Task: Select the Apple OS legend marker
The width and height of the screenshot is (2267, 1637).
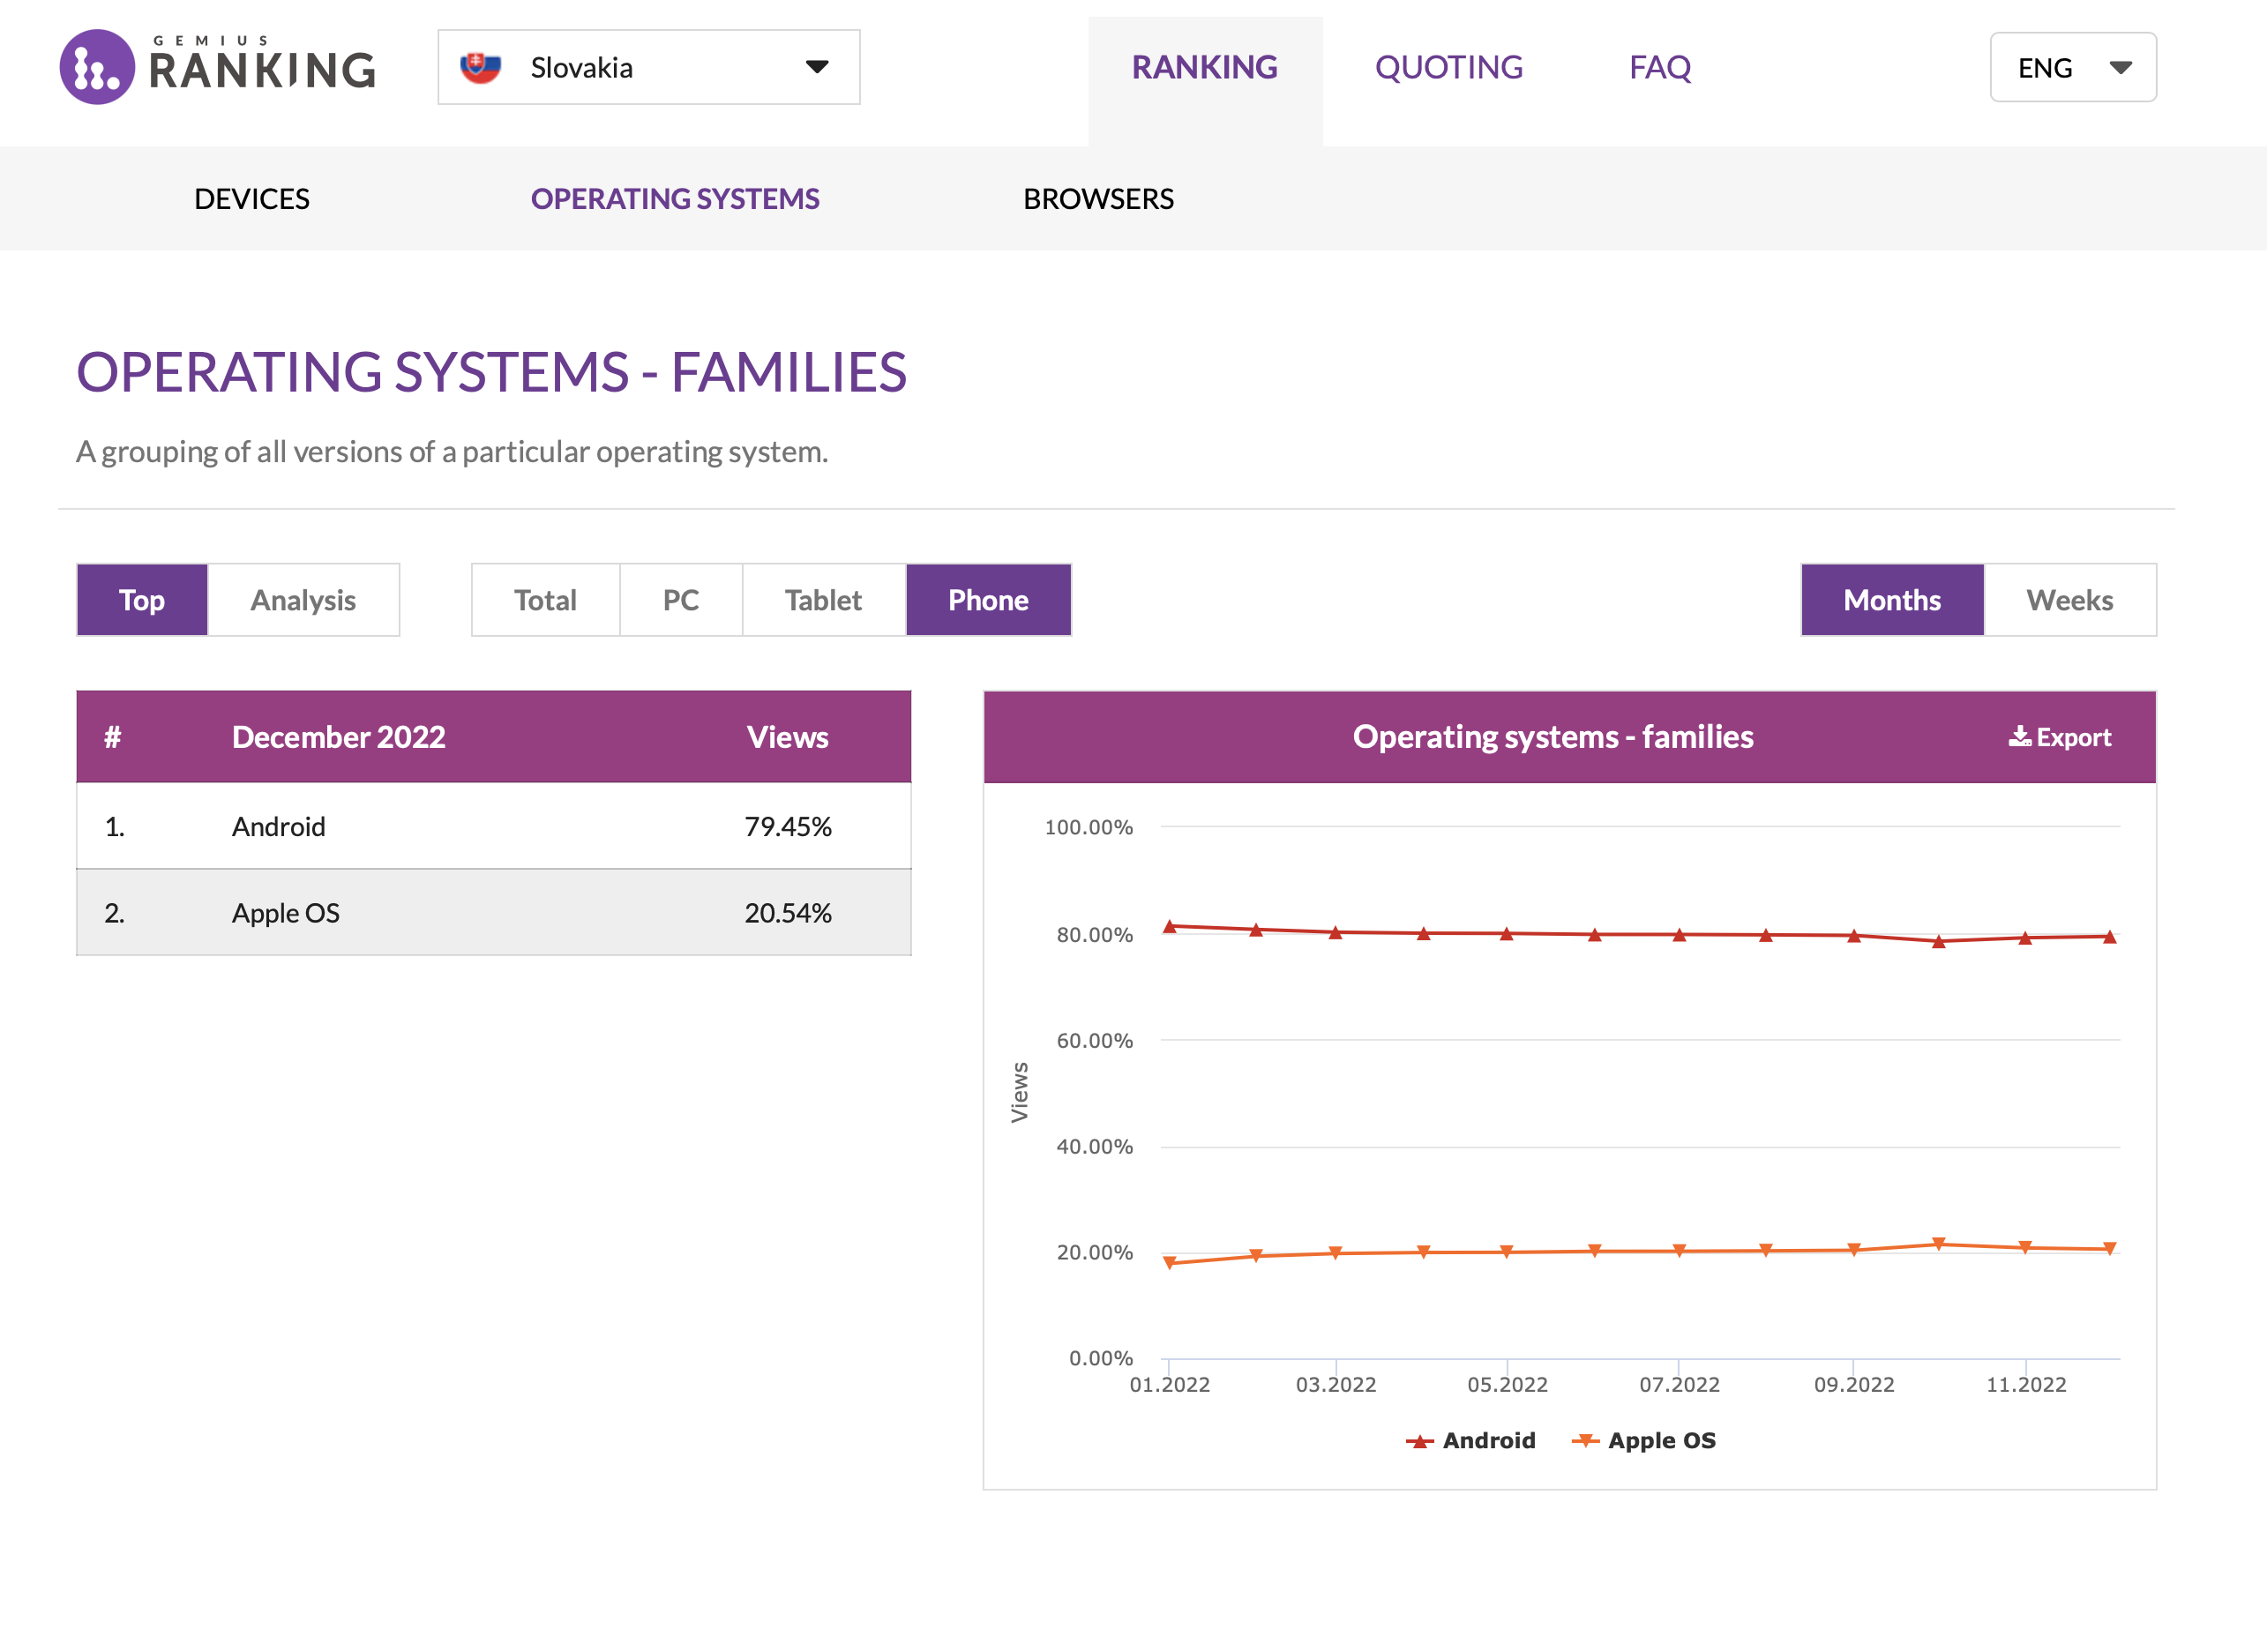Action: click(1587, 1440)
